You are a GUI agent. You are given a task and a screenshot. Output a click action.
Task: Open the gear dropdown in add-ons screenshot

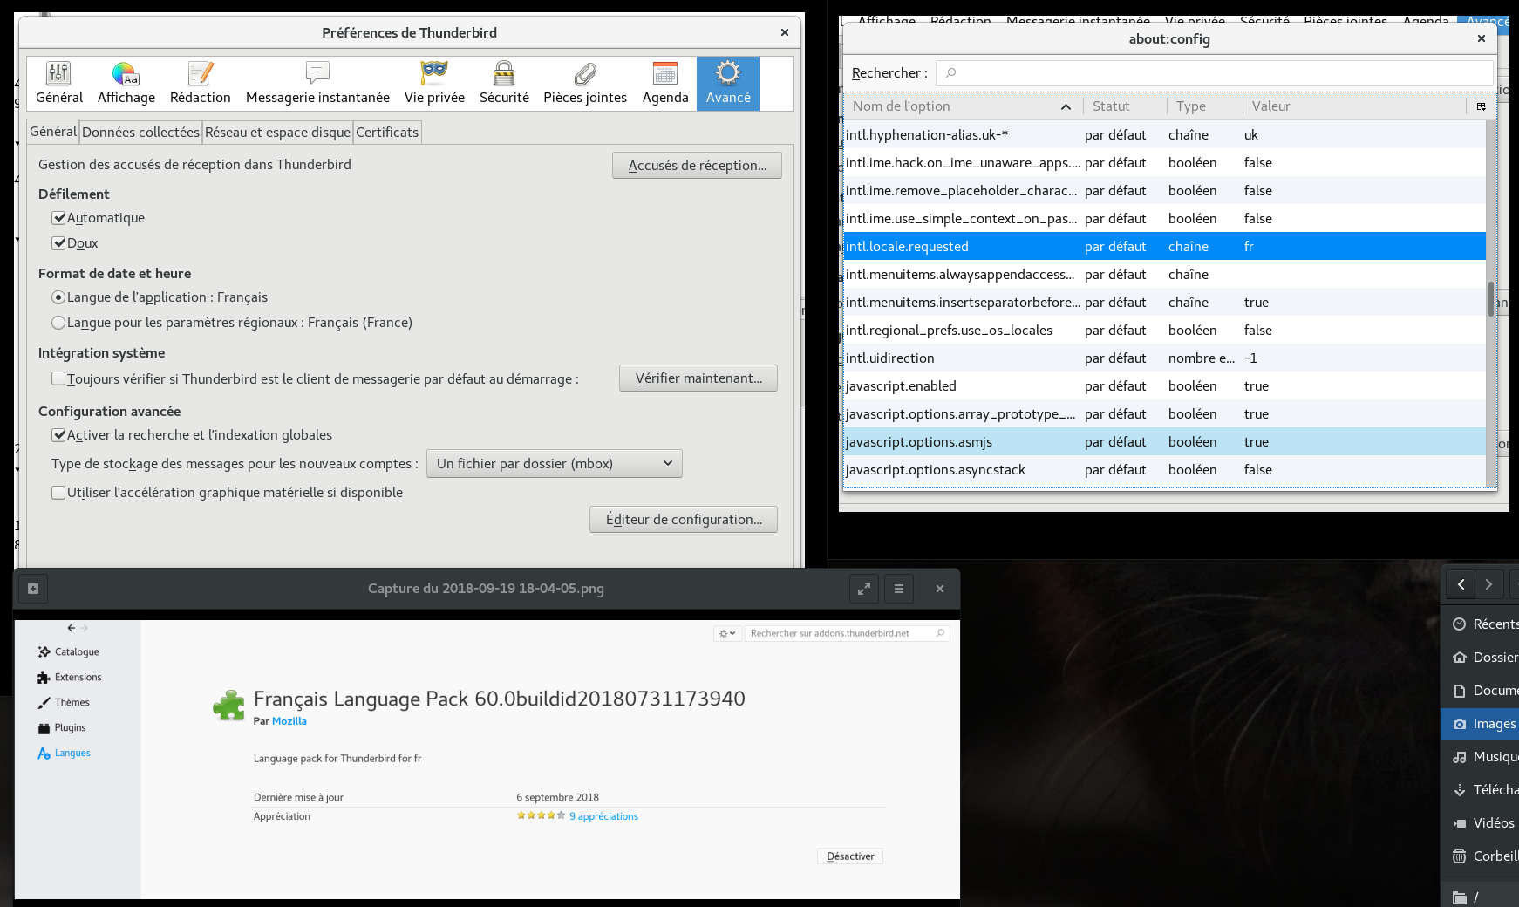pyautogui.click(x=727, y=633)
